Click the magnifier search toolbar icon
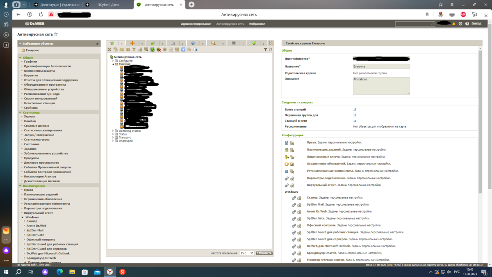Viewport: 492px width, 277px height. pyautogui.click(x=213, y=43)
